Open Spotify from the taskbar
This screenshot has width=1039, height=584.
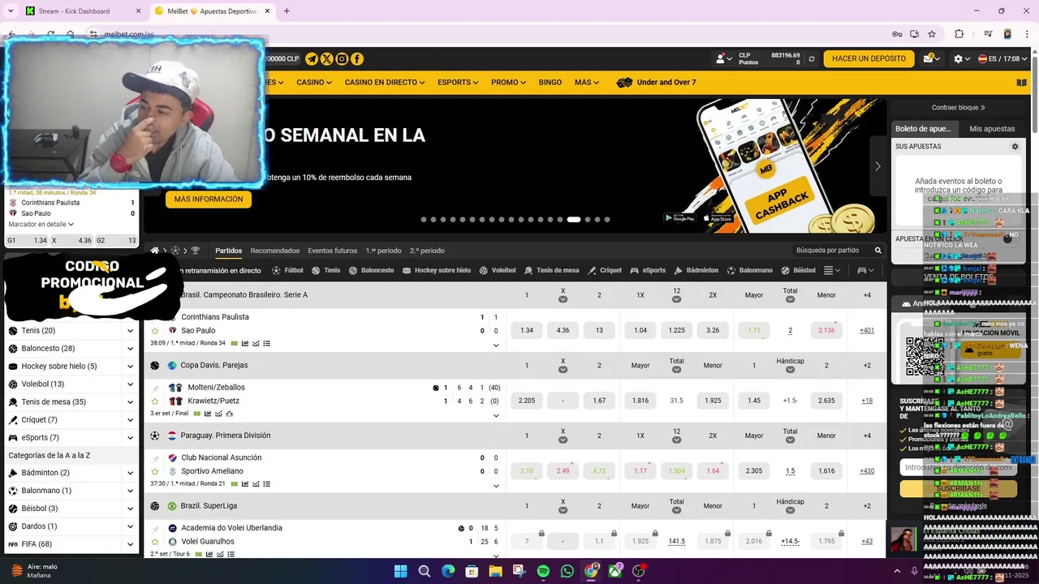tap(543, 571)
